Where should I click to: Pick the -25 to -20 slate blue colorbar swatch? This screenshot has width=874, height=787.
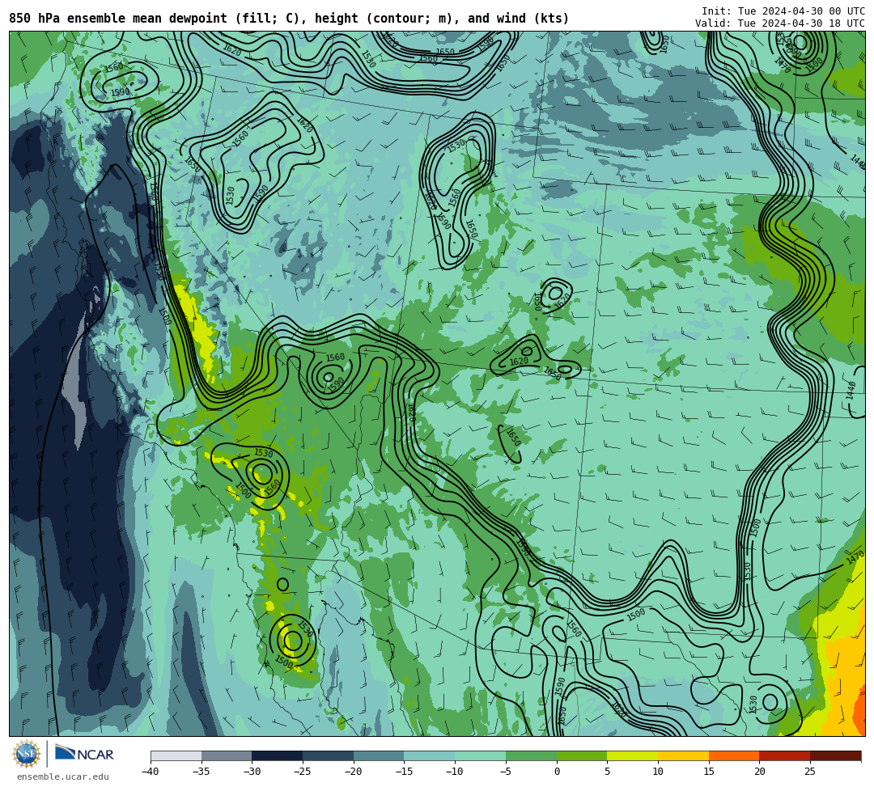pos(328,755)
